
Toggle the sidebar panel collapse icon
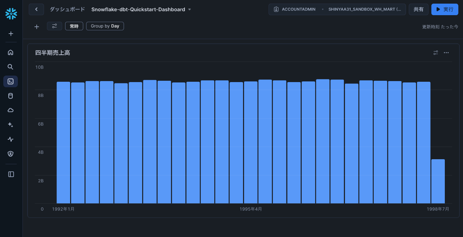click(11, 174)
